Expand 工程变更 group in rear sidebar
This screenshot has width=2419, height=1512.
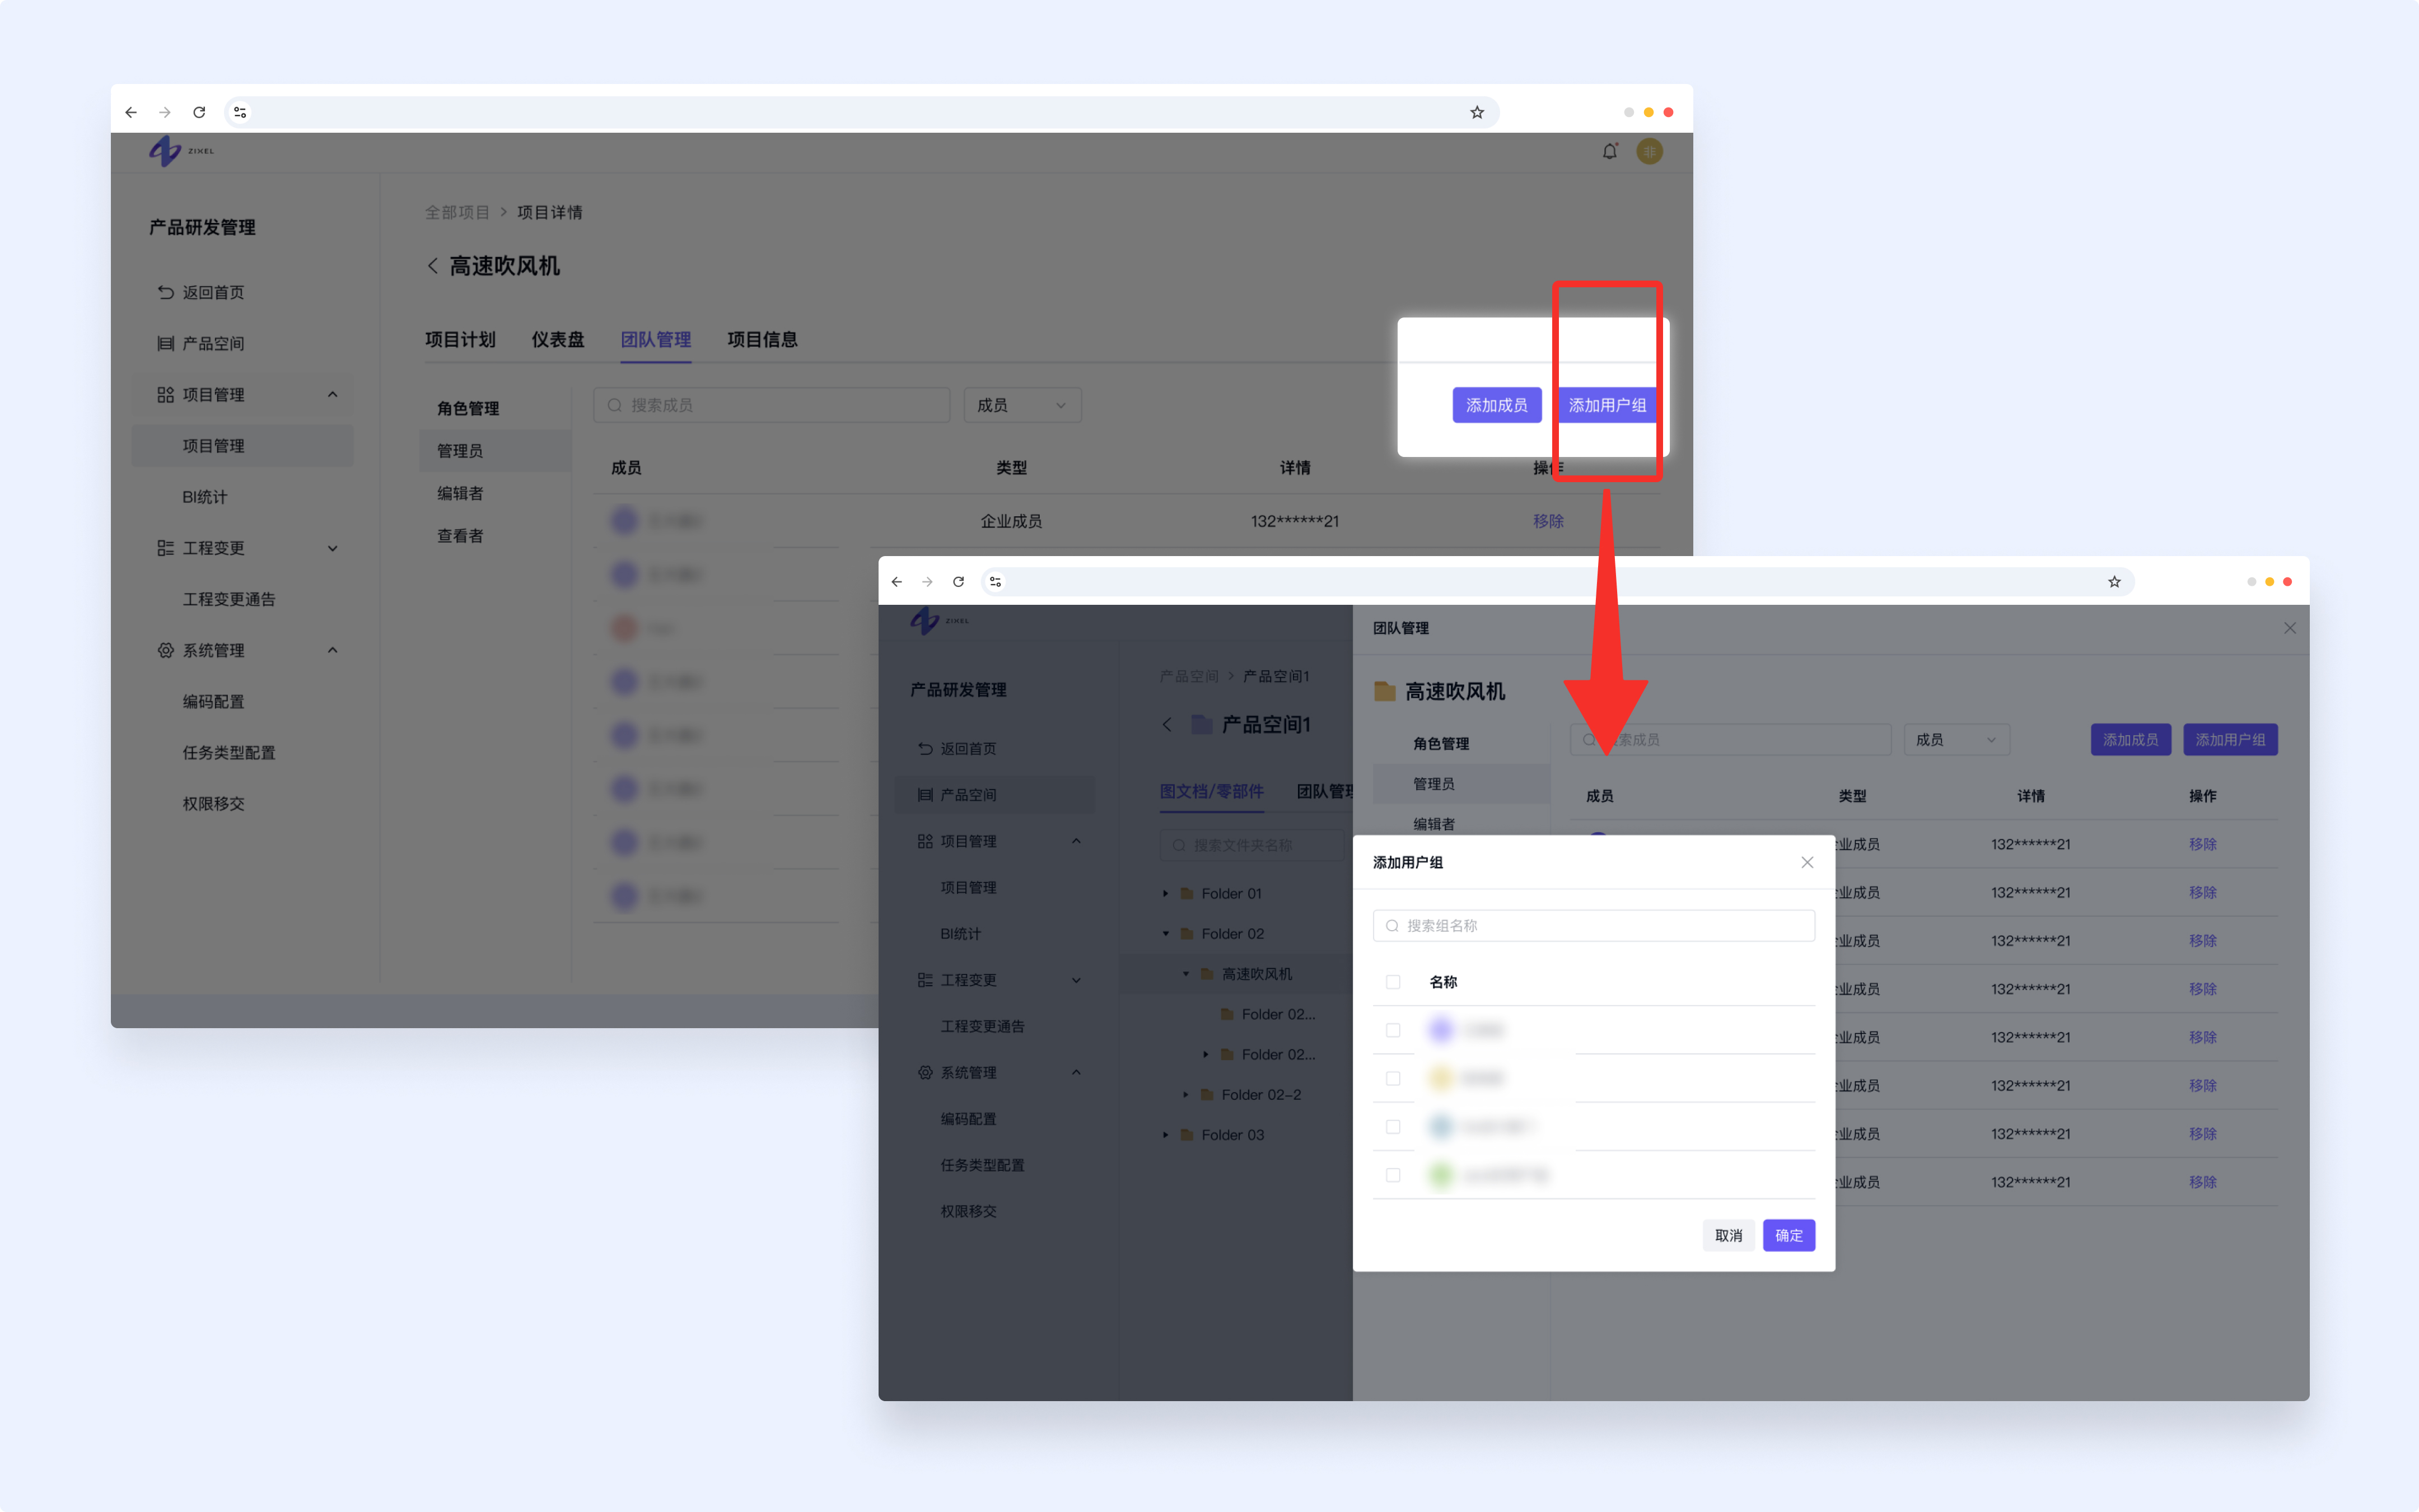click(333, 548)
